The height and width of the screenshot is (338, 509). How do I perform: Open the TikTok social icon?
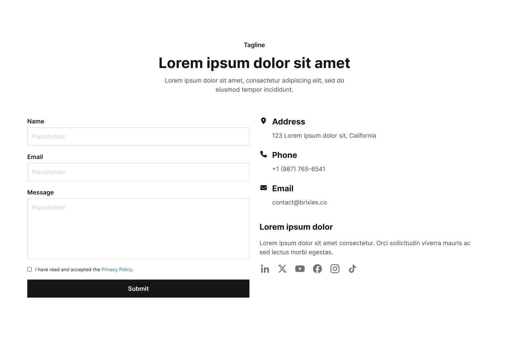[x=352, y=269]
